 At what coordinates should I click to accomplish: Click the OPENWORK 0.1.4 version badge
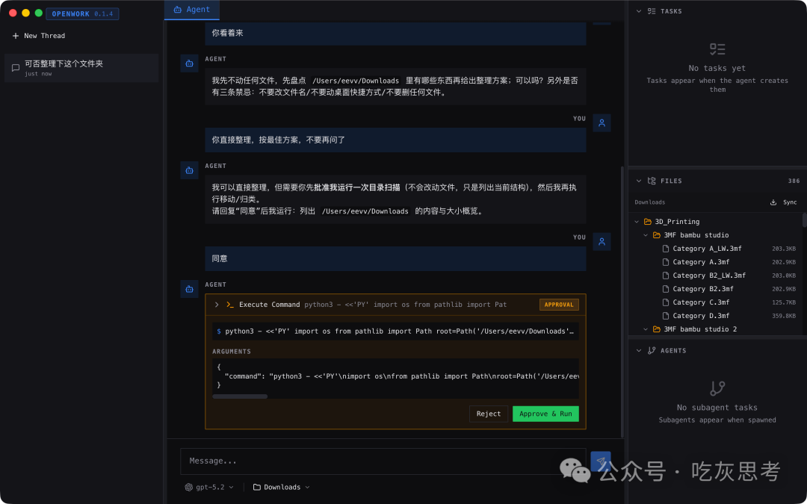[x=82, y=14]
